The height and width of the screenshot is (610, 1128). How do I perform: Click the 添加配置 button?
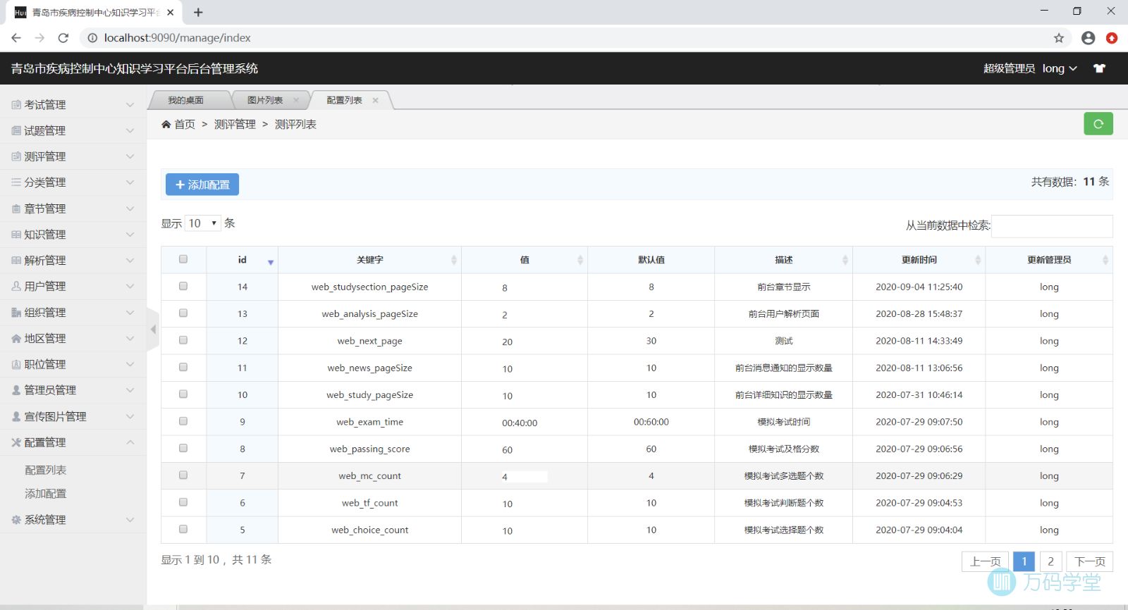(202, 185)
